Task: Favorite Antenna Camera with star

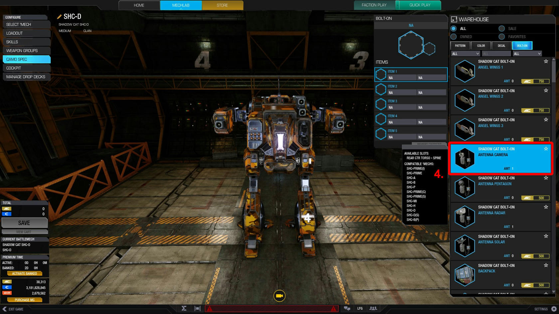Action: click(546, 149)
